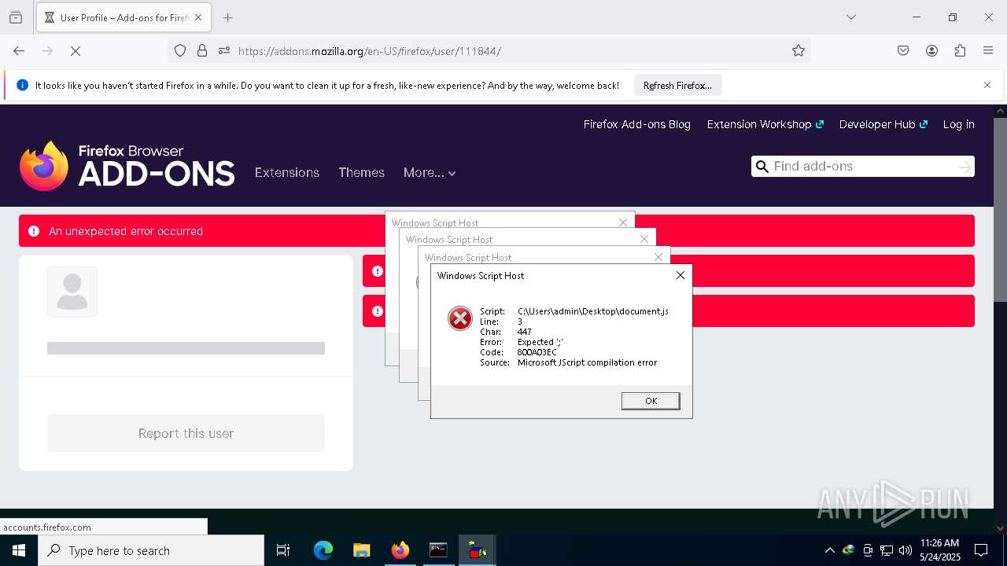Screen dimensions: 1007x566
Task: Dismiss the Firefox refresh notification bar
Action: [x=987, y=85]
